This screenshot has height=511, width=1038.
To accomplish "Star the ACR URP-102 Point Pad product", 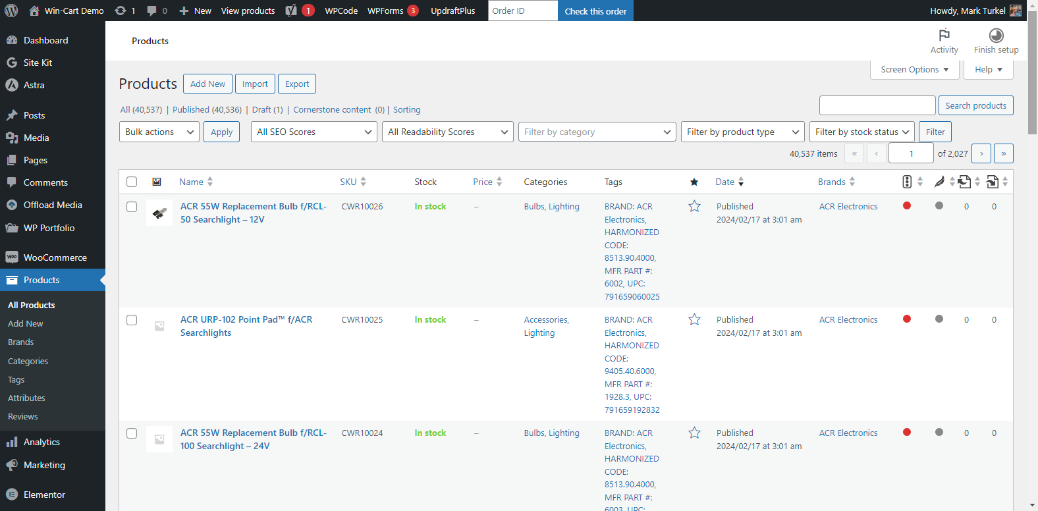I will point(694,319).
